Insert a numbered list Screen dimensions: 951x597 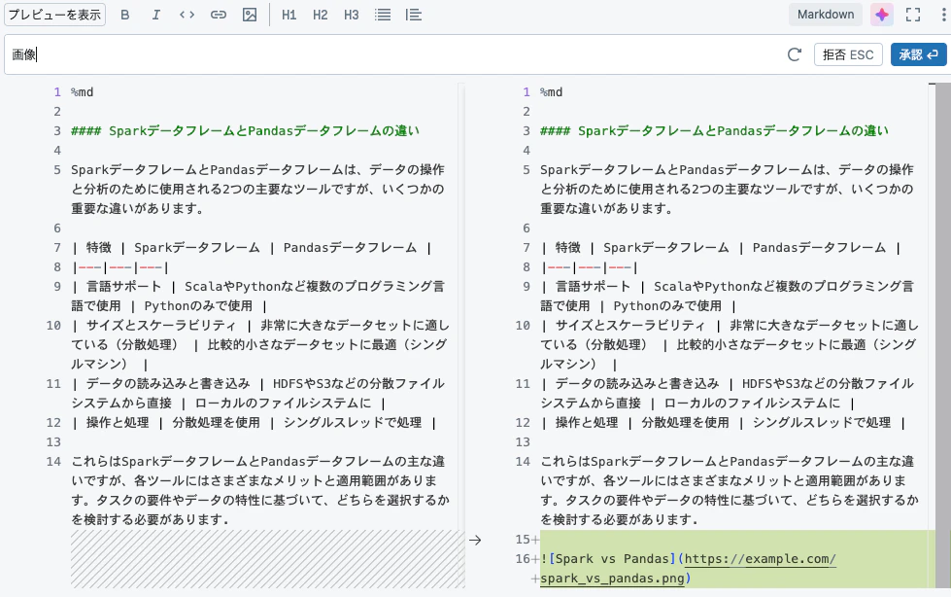[x=414, y=15]
